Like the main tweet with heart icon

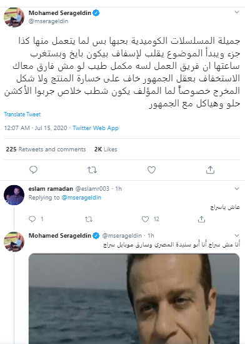[x=151, y=169]
